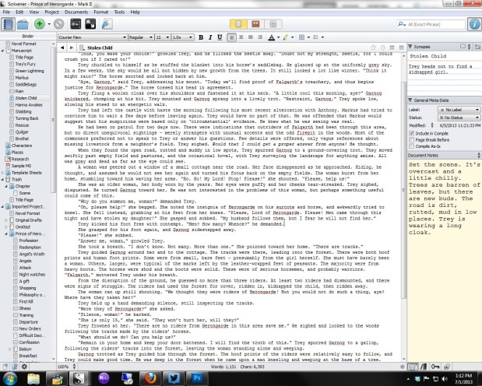Navigate forward in editor history
The height and width of the screenshot is (386, 482).
[x=72, y=47]
